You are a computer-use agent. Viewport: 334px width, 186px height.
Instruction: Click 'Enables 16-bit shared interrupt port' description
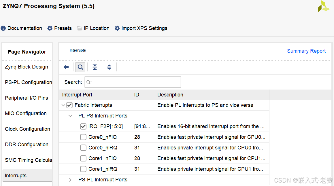[211, 126]
